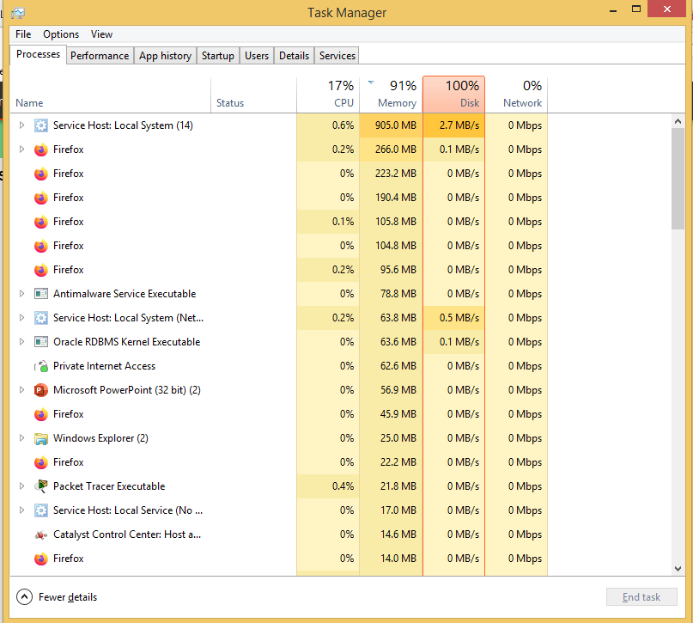Image resolution: width=693 pixels, height=623 pixels.
Task: Click the Firefox icon in the 22.2 MB row
Action: click(x=41, y=462)
